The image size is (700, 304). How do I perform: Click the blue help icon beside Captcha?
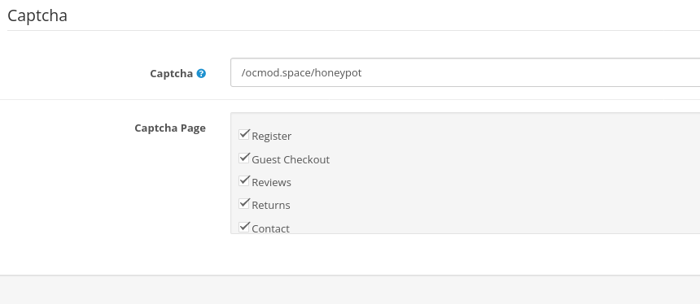(x=201, y=73)
